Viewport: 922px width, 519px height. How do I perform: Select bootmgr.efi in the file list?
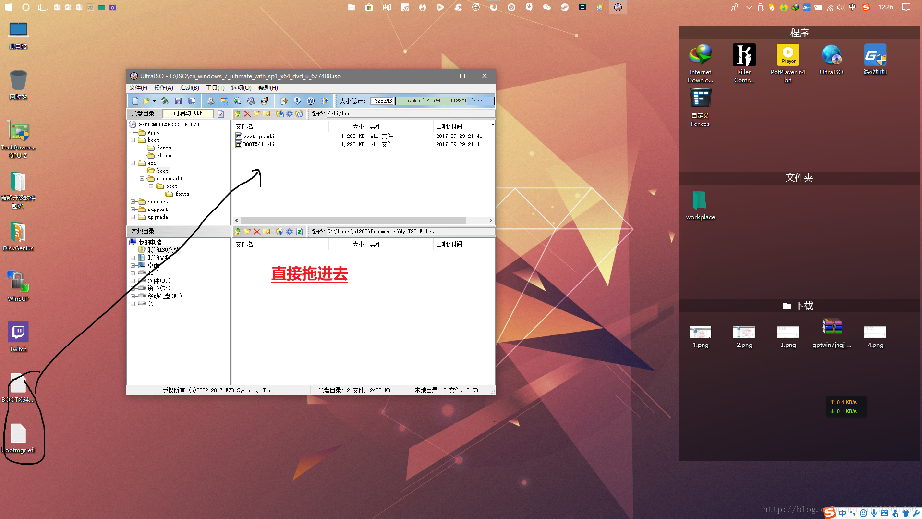point(258,136)
